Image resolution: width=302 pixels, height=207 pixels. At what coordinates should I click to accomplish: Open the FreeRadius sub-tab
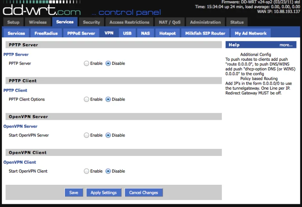coord(46,33)
